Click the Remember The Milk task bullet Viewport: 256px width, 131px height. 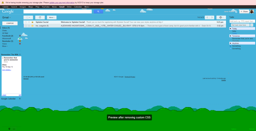tap(3, 58)
